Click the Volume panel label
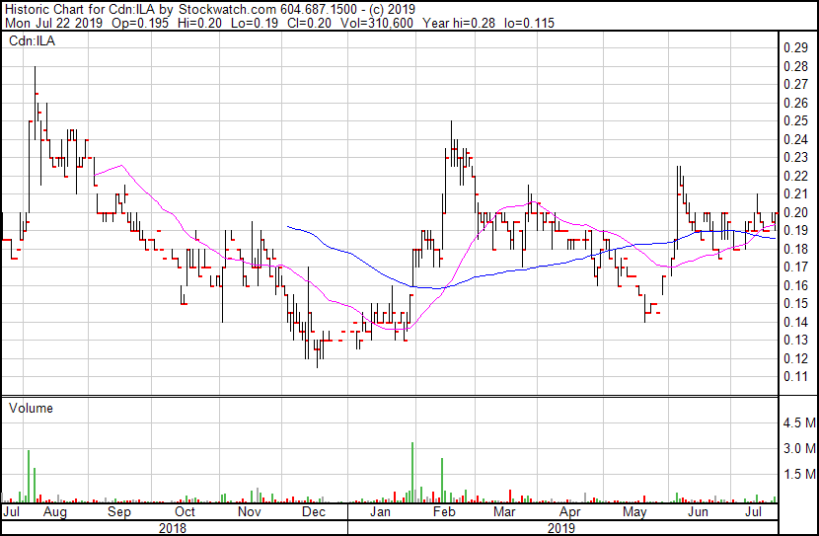Viewport: 819px width, 536px height. tap(31, 408)
